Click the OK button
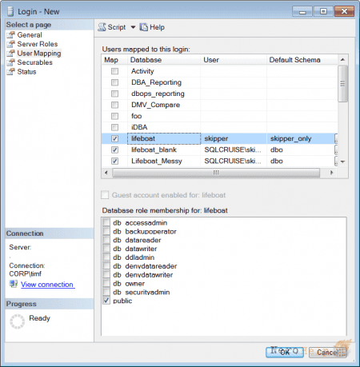 tap(285, 353)
